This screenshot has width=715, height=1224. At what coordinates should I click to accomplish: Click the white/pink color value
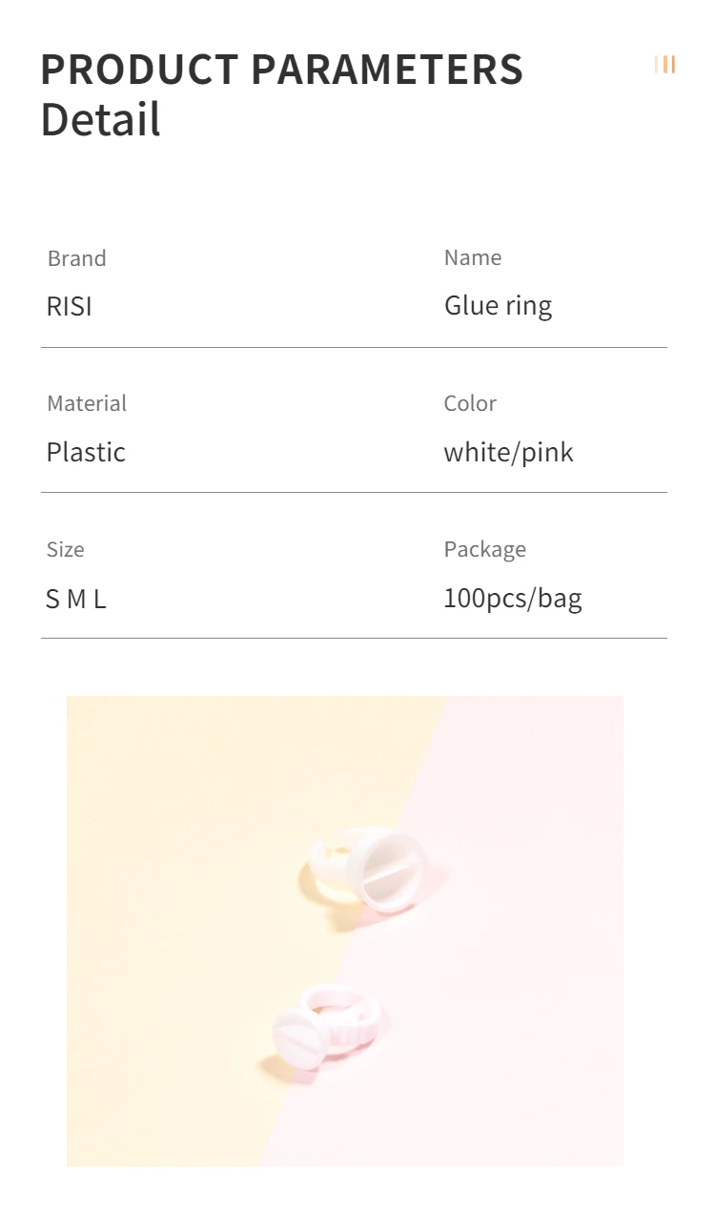click(x=508, y=452)
